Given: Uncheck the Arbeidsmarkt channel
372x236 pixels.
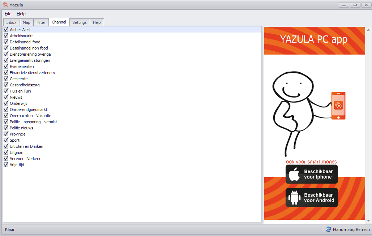Looking at the screenshot, I should coord(6,35).
